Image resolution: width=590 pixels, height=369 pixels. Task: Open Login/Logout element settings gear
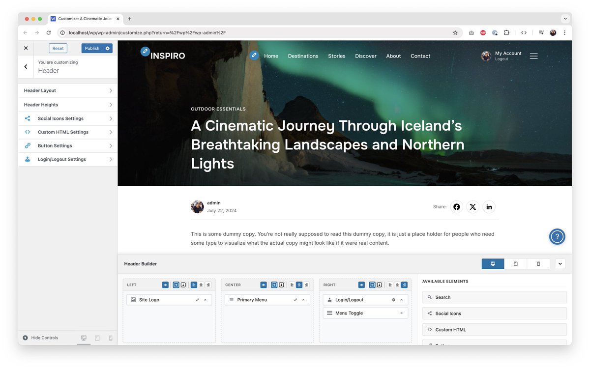[393, 300]
